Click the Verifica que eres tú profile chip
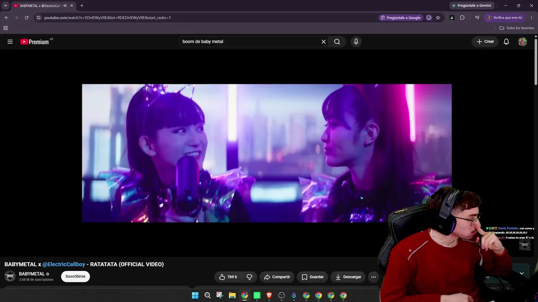 click(504, 18)
